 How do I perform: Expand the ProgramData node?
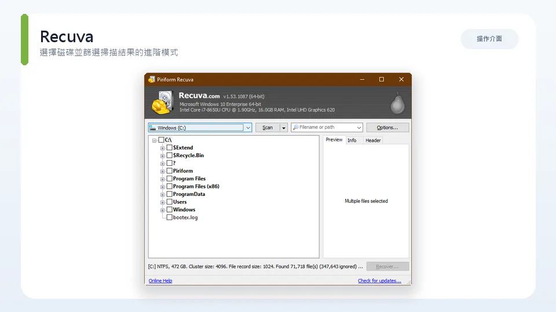click(162, 195)
